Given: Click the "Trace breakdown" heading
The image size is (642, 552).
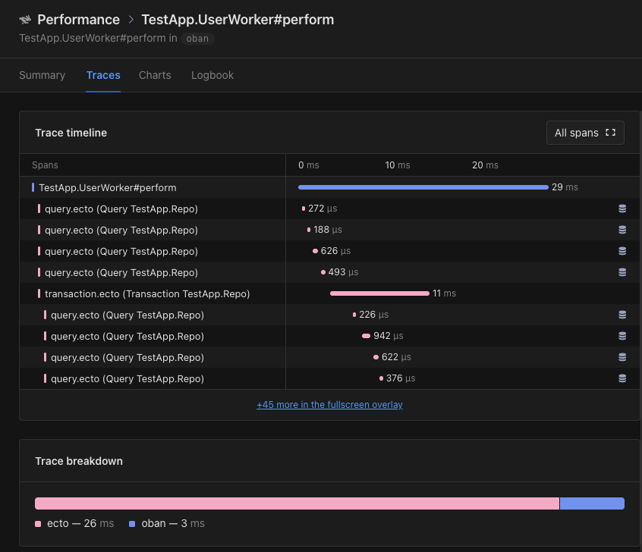Looking at the screenshot, I should pyautogui.click(x=79, y=461).
